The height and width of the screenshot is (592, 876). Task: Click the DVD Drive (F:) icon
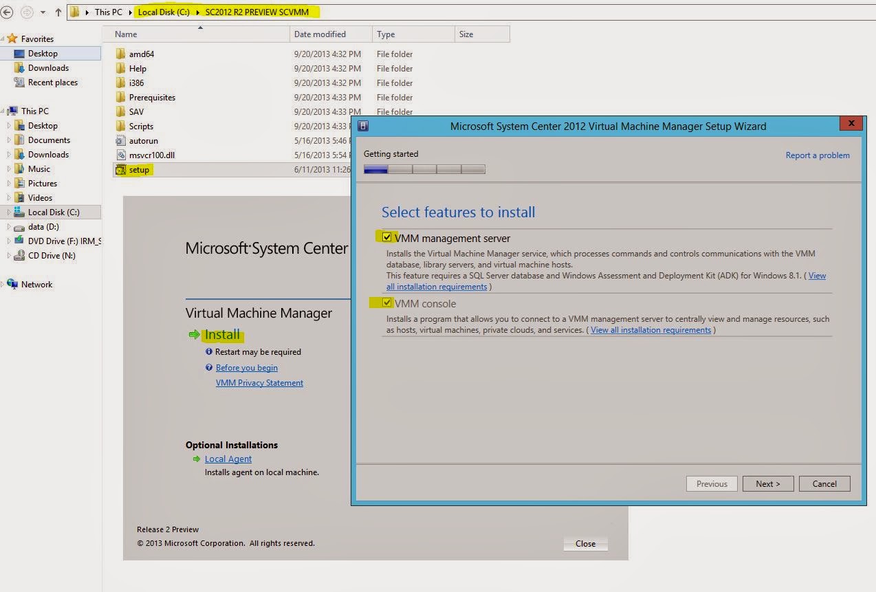[x=19, y=241]
